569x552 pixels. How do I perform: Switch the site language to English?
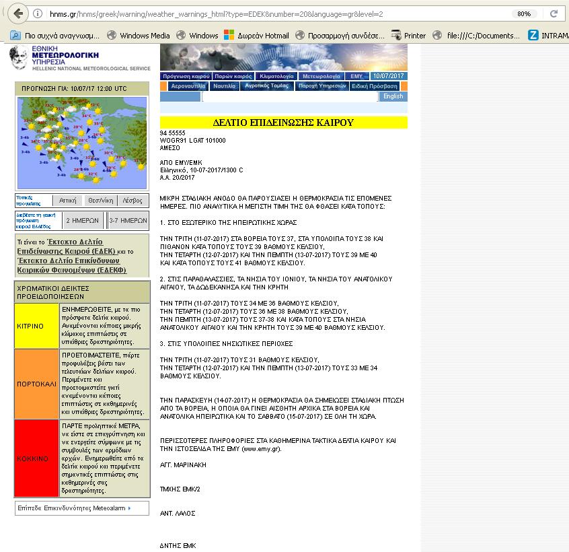393,96
